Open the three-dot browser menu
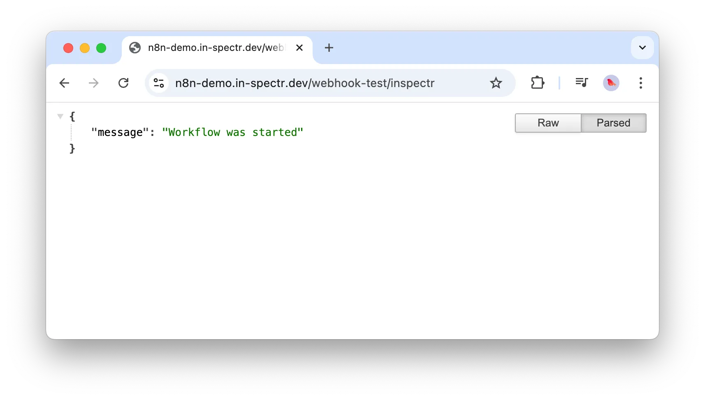Screen dimensions: 705x400 coord(640,83)
